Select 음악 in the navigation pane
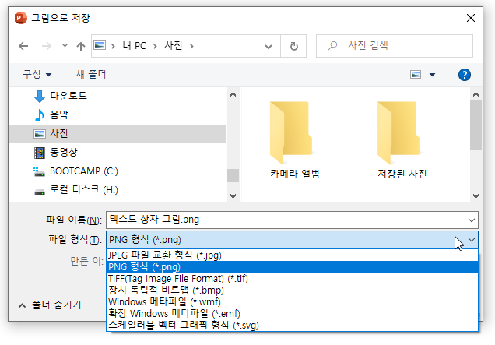This screenshot has height=345, width=495. pos(59,114)
